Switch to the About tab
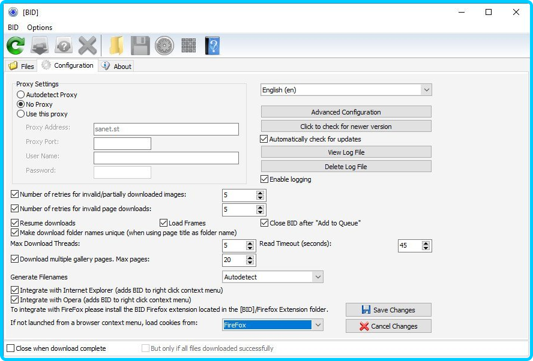This screenshot has width=533, height=361. [x=116, y=66]
